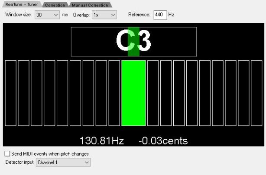Click the 130.81Hz frequency readout
Image resolution: width=266 pixels, height=175 pixels.
[101, 141]
